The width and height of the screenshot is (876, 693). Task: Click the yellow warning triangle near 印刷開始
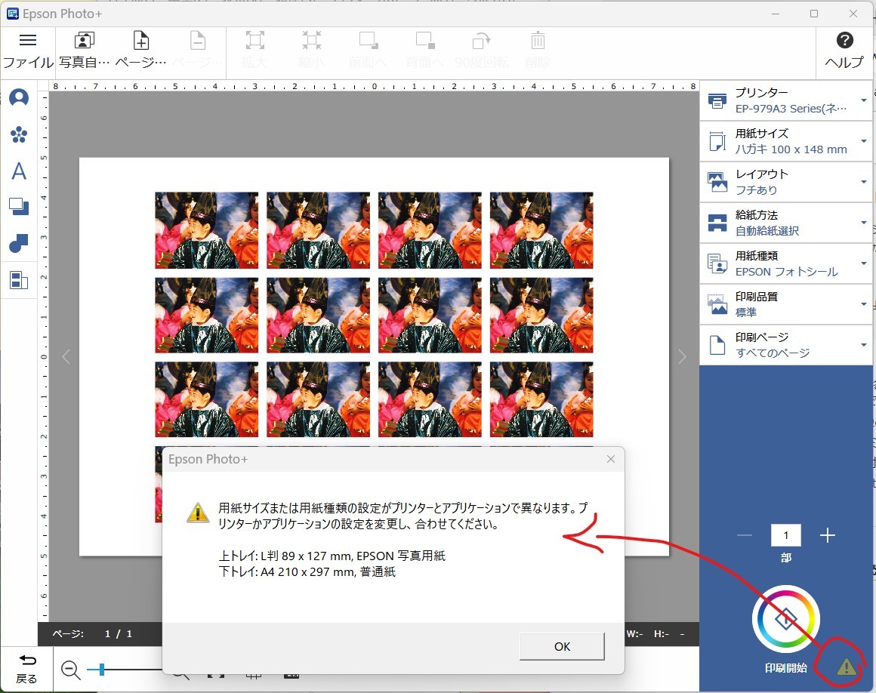pos(846,666)
